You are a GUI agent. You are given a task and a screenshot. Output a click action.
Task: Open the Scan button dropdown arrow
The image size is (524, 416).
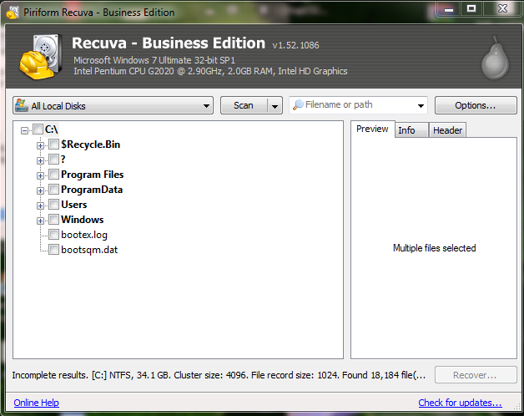point(275,106)
